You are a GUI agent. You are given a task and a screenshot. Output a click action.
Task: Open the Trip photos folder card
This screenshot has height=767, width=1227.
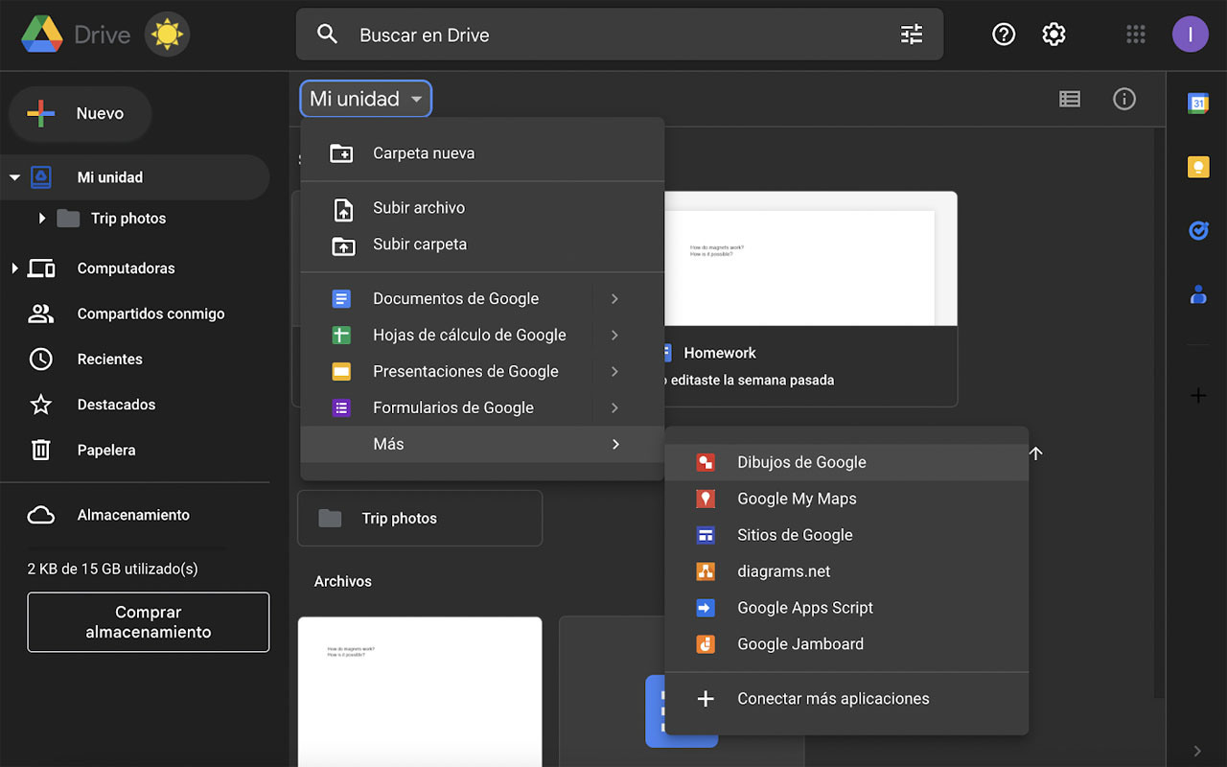[x=420, y=519]
